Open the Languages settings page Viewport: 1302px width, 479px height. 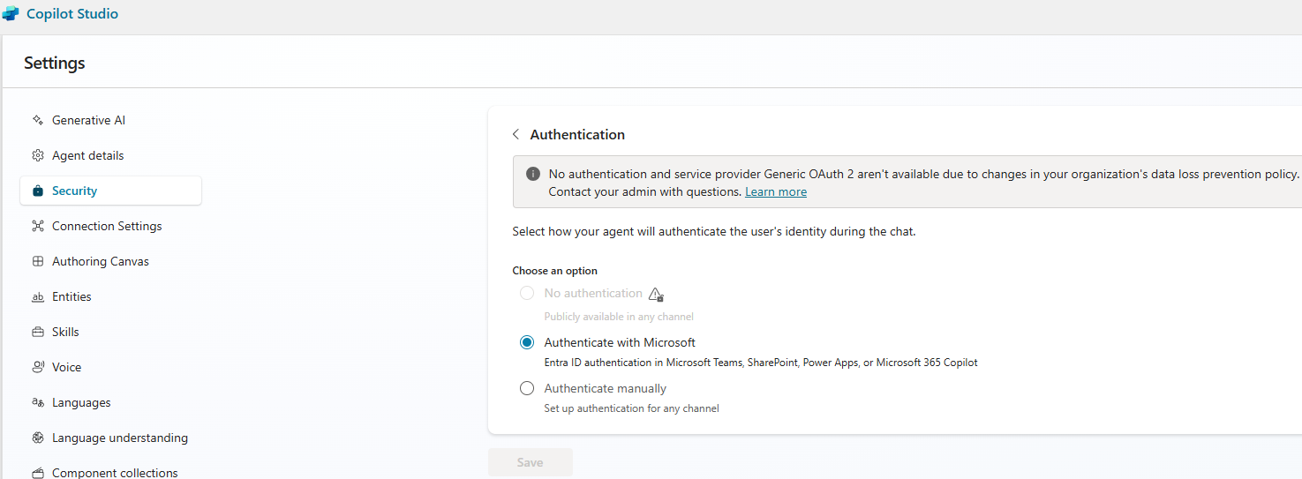[x=81, y=402]
